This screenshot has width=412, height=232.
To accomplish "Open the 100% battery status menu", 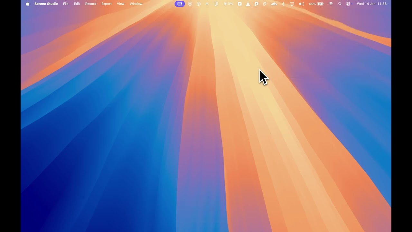I will pos(316,4).
